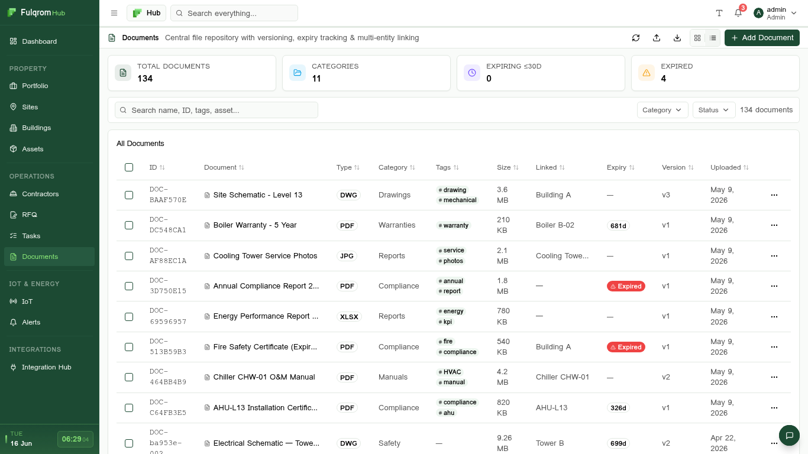Click the 681d expiry badge

[618, 226]
